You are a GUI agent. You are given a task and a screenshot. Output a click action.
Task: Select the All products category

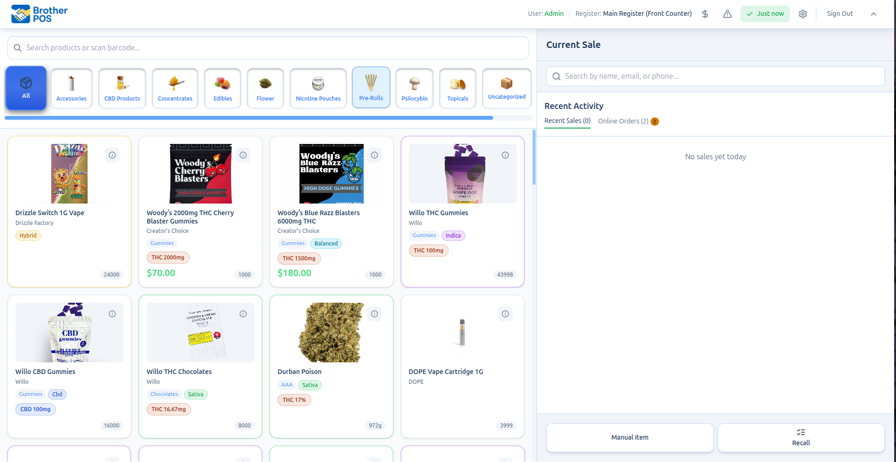(26, 88)
